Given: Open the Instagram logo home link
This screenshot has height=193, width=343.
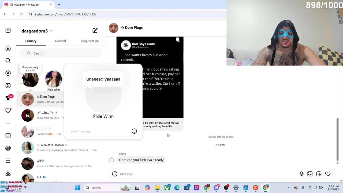Looking at the screenshot, I should click(x=8, y=30).
